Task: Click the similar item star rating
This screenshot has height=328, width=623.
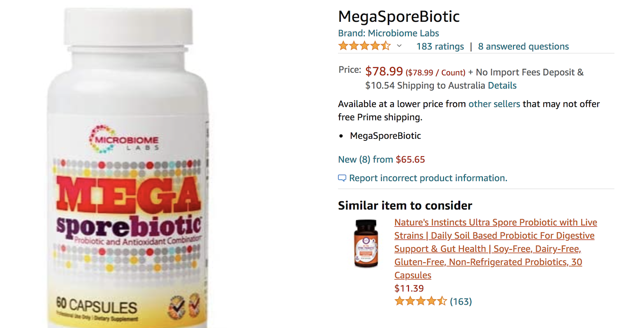Action: tap(421, 301)
